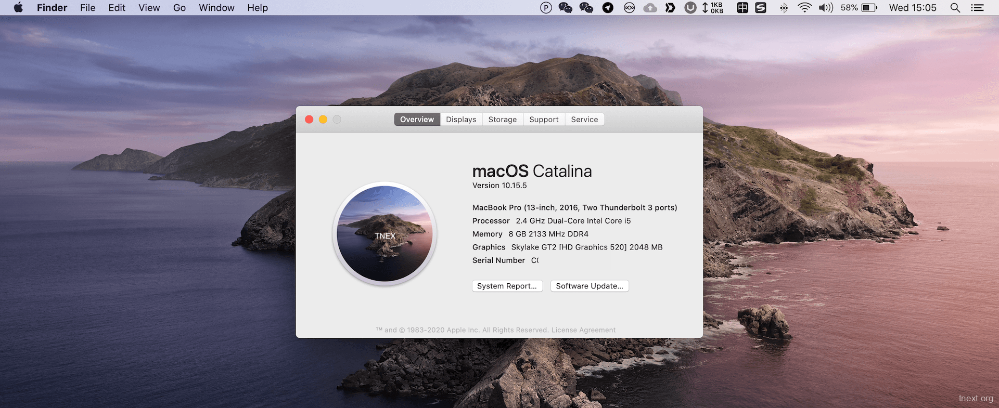Click the gray cloud upload icon
This screenshot has height=408, width=999.
tap(650, 8)
